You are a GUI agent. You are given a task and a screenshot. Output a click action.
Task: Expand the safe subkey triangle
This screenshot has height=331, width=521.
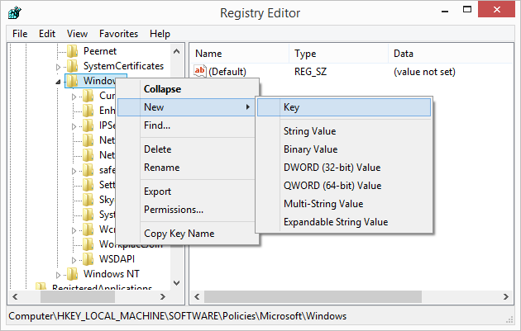point(74,171)
